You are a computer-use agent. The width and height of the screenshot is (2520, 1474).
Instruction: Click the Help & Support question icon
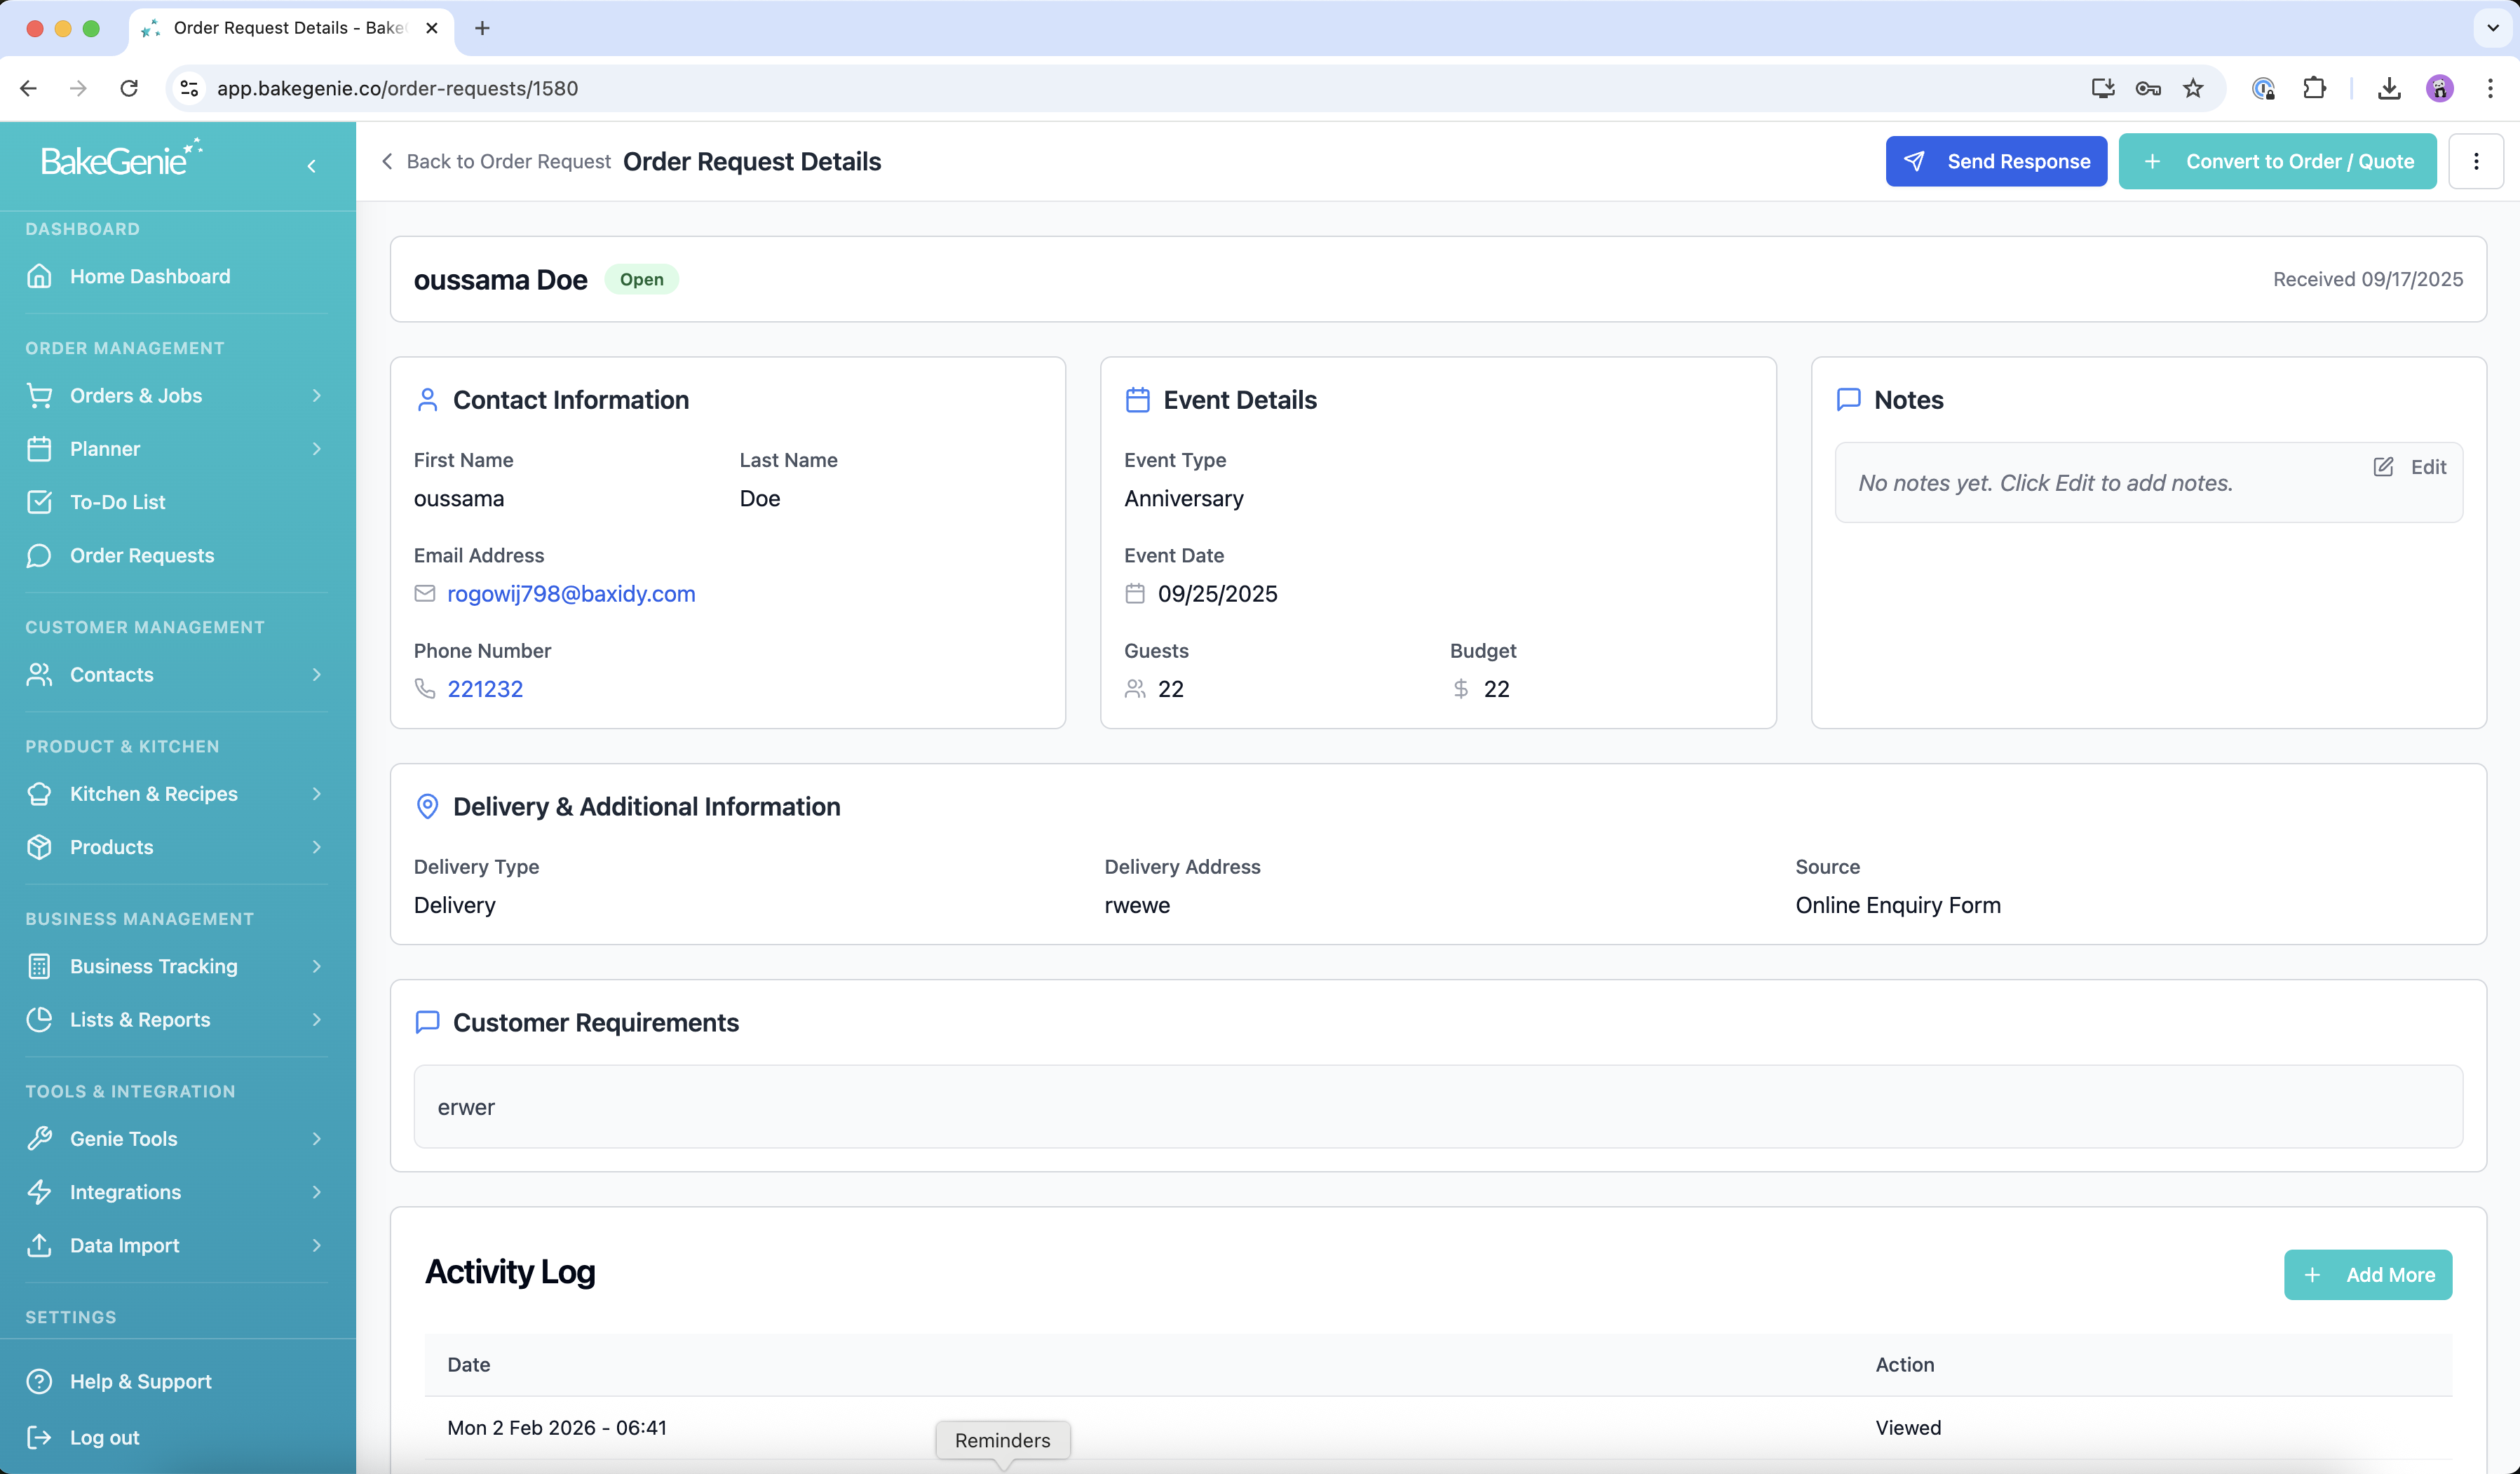[39, 1381]
